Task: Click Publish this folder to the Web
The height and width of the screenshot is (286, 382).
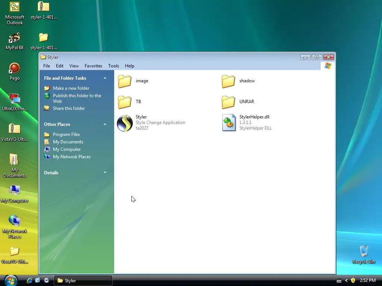Action: (x=77, y=98)
